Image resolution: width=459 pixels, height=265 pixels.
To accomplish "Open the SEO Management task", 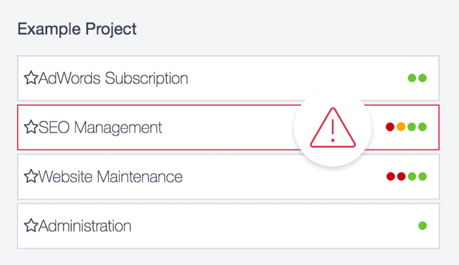I will [x=100, y=127].
